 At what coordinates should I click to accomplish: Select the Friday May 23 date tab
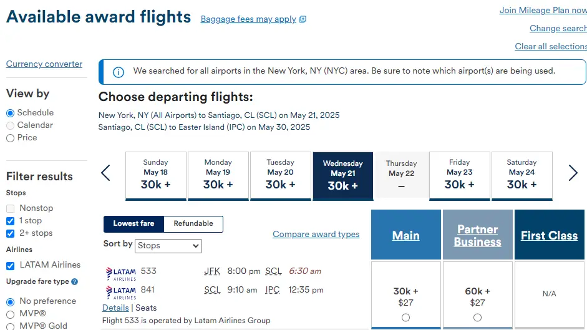(459, 176)
